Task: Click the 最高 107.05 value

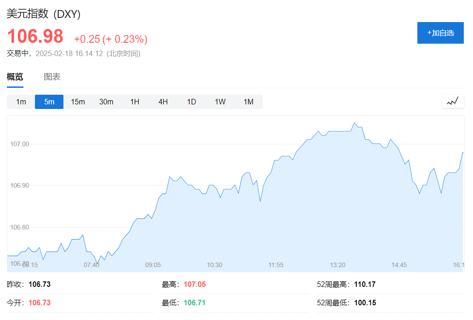Action: pos(194,284)
